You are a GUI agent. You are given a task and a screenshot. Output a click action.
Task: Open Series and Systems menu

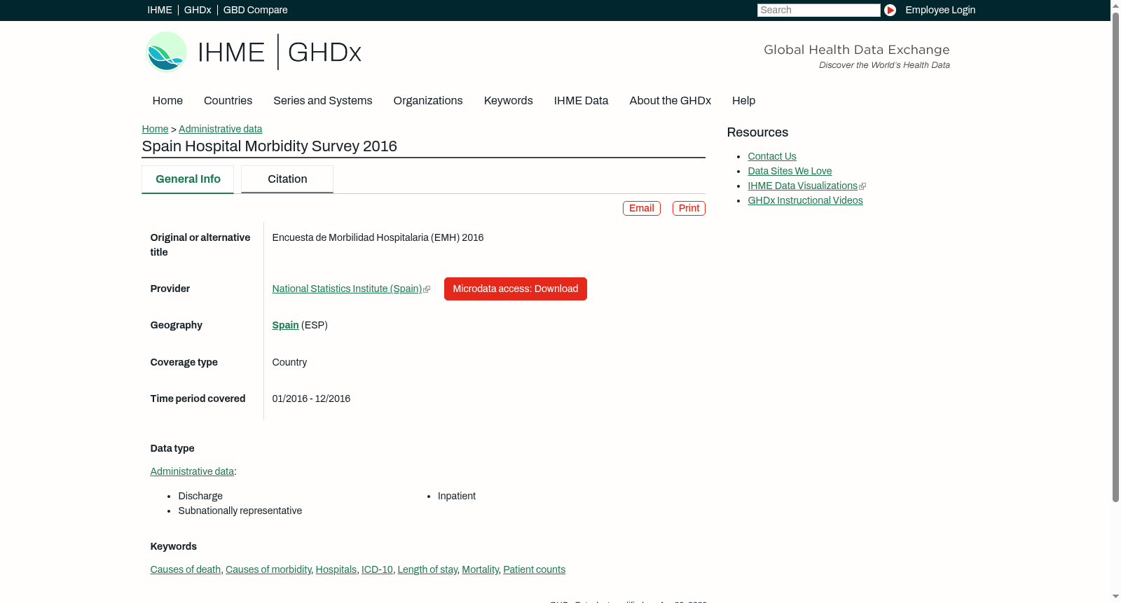point(323,101)
